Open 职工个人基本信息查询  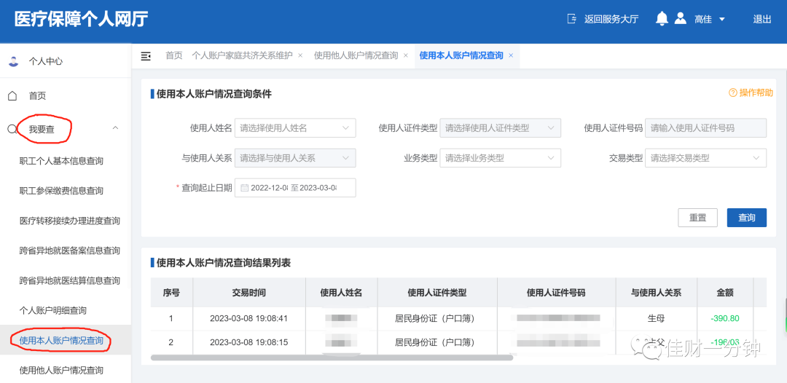(x=61, y=161)
